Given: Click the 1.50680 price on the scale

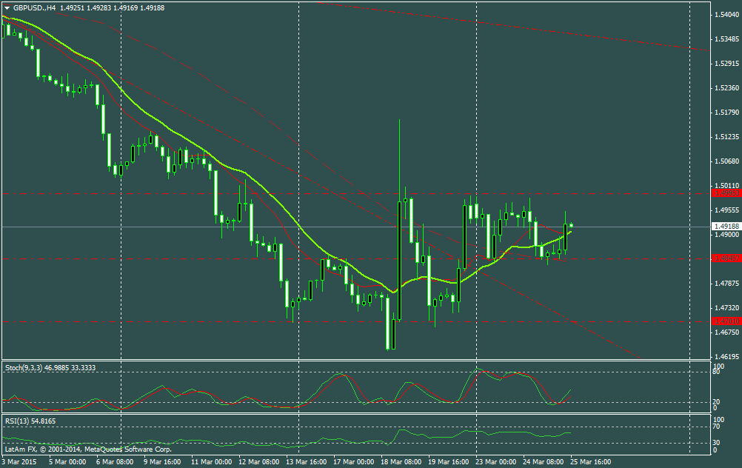Looking at the screenshot, I should click(725, 161).
